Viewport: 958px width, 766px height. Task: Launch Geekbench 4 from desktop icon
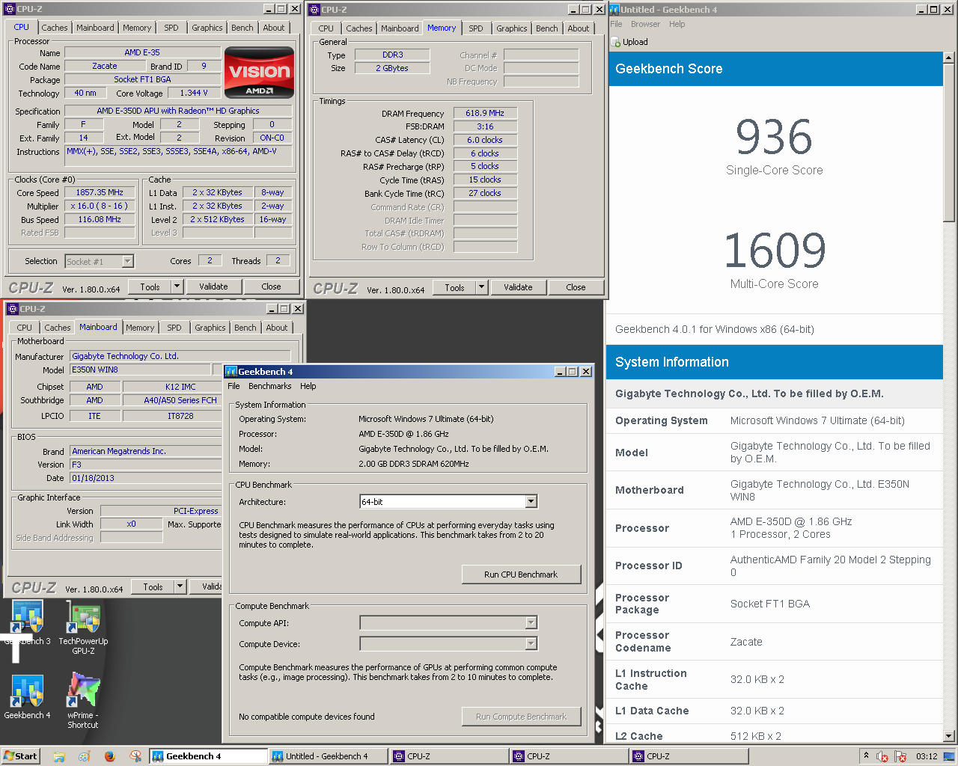(x=27, y=697)
